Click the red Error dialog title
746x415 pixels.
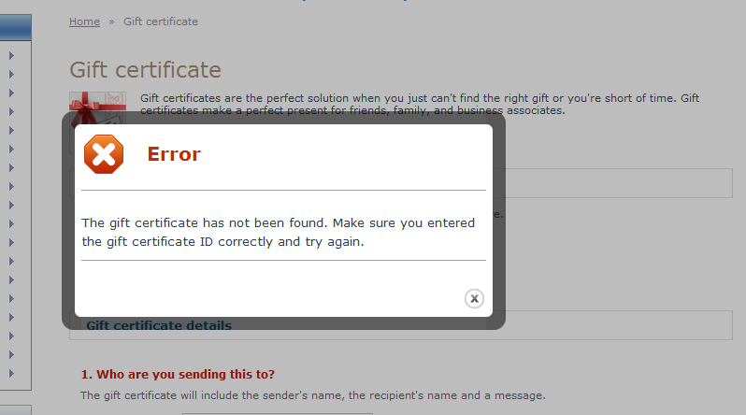pyautogui.click(x=174, y=154)
